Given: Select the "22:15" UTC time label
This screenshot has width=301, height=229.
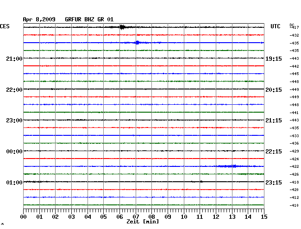Looking at the screenshot, I should pyautogui.click(x=274, y=152).
